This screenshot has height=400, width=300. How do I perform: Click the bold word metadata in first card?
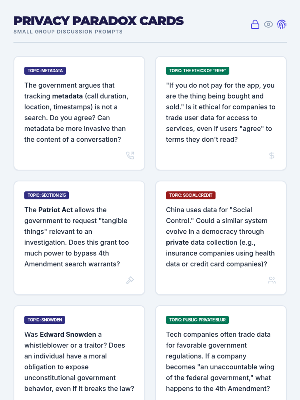pyautogui.click(x=67, y=96)
